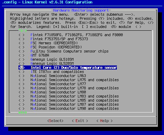The width and height of the screenshot is (164, 135).
Task: Toggle the National Semiconductor LM63 state brackets
Action: (22, 76)
